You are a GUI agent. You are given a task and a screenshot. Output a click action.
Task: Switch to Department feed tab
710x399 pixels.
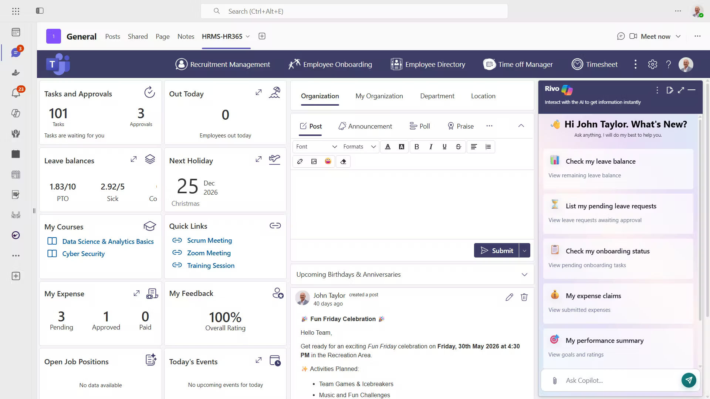437,96
